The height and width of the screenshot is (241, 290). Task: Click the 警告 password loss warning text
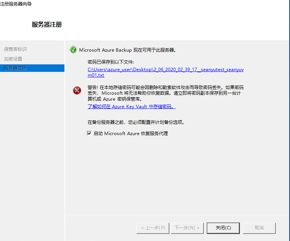[x=166, y=93]
